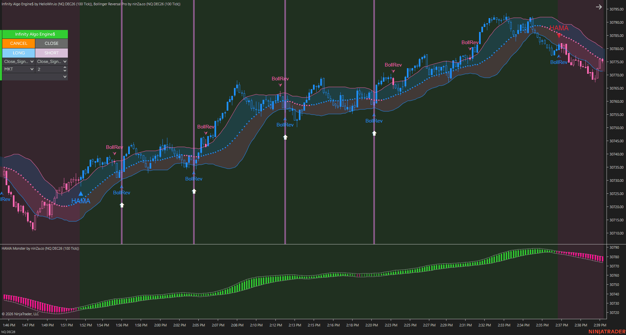Click the 30710.00 price axis label
This screenshot has height=335, width=626.
pyautogui.click(x=616, y=233)
